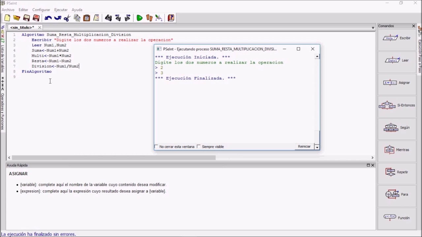Click the Leer Num1,Num2 code line
The image size is (422, 237).
pyautogui.click(x=49, y=45)
